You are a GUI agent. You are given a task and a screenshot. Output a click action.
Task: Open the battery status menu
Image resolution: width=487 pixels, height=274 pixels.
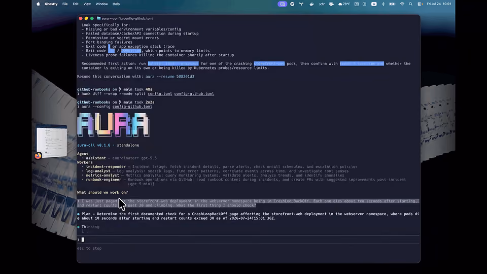392,4
